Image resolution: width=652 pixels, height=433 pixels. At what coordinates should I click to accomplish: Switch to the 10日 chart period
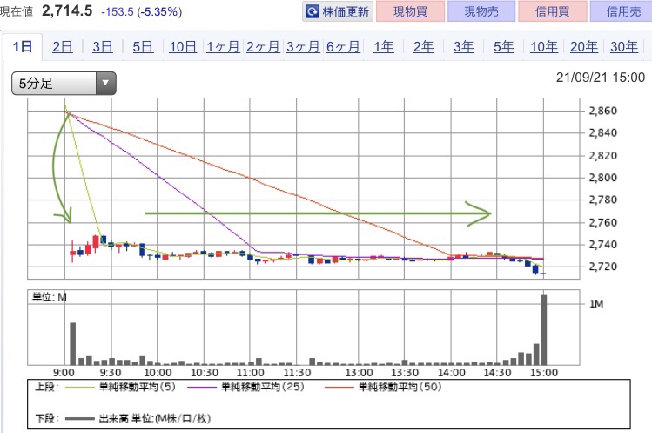183,47
